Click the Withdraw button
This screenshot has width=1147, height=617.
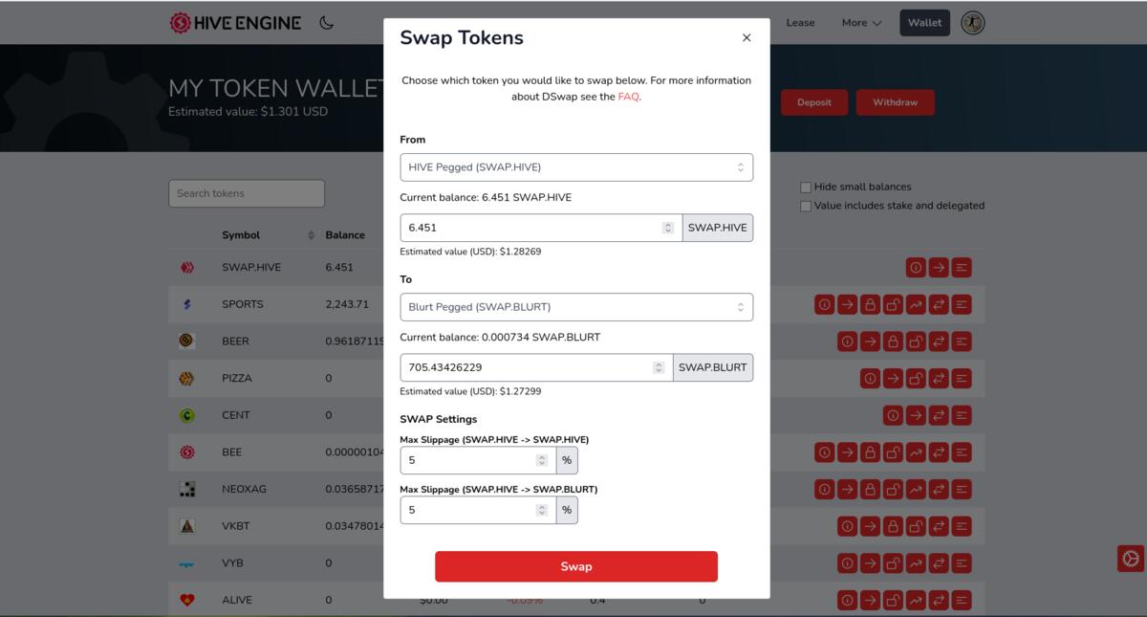coord(896,102)
